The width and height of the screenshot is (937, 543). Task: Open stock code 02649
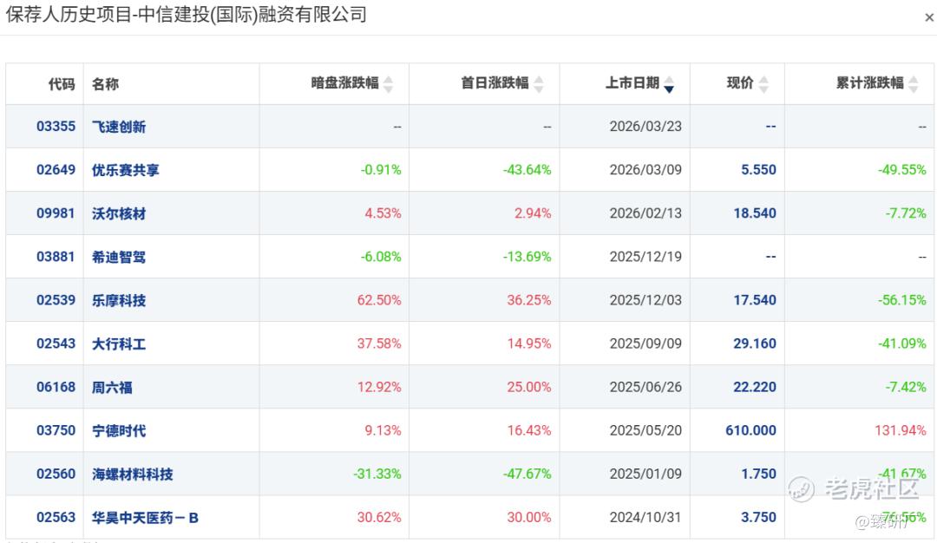pyautogui.click(x=56, y=170)
